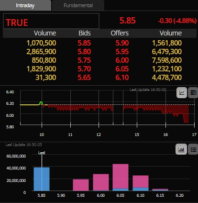Click offer volume 4,478,700
The width and height of the screenshot is (198, 203).
167,78
